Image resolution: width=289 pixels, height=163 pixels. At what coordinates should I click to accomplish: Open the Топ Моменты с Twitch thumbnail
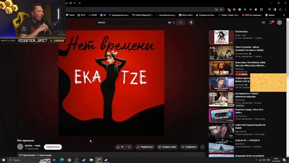click(x=221, y=100)
